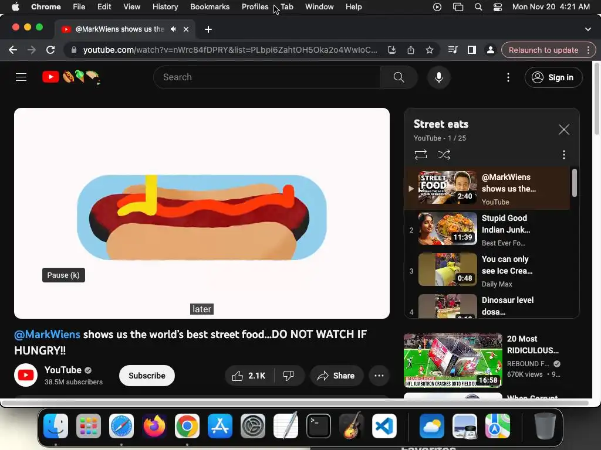The width and height of the screenshot is (601, 450).
Task: Open the Bookmarks menu
Action: pos(210,7)
